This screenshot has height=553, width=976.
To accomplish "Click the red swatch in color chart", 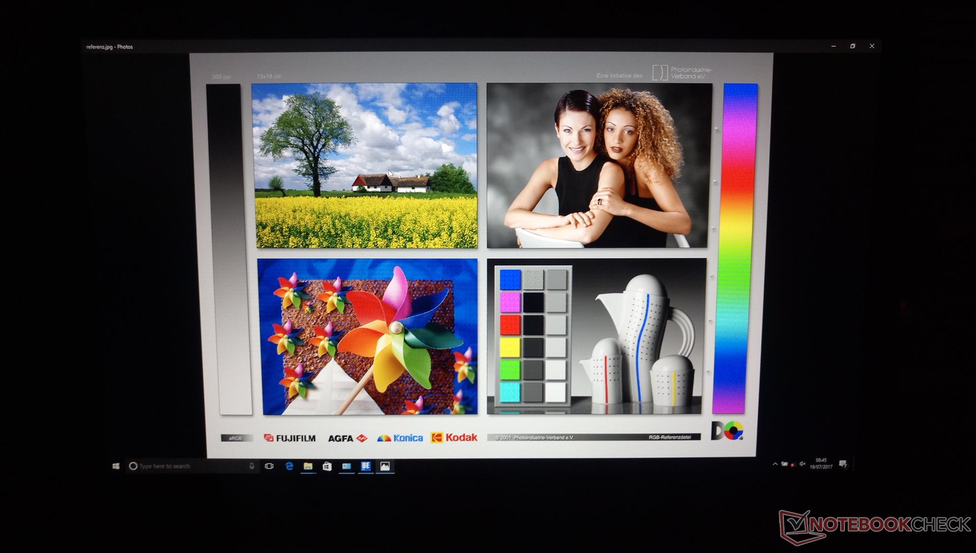I will (510, 325).
